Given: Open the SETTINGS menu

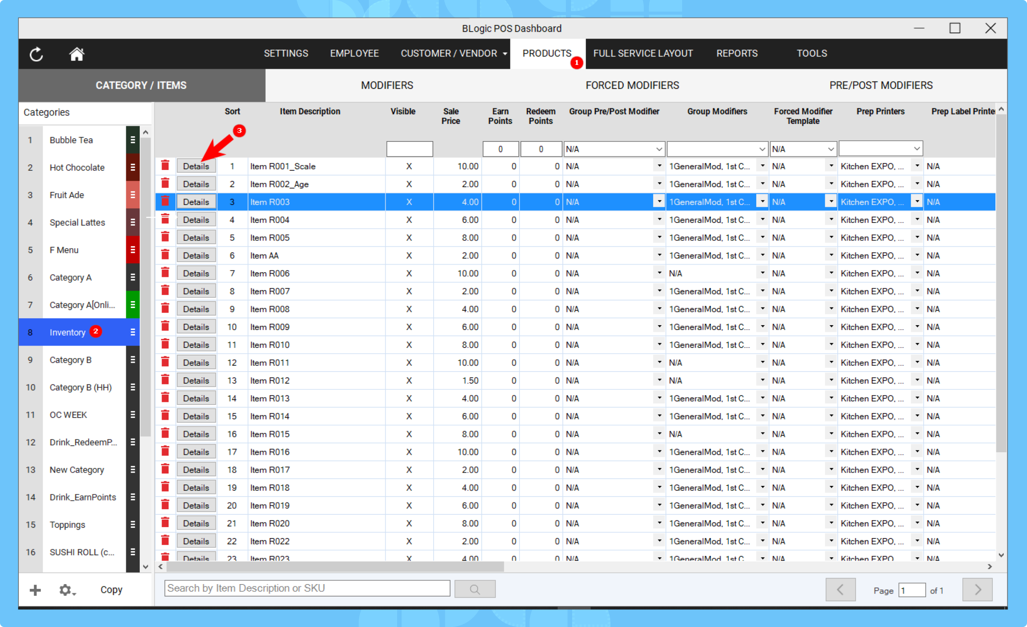Looking at the screenshot, I should (x=286, y=53).
